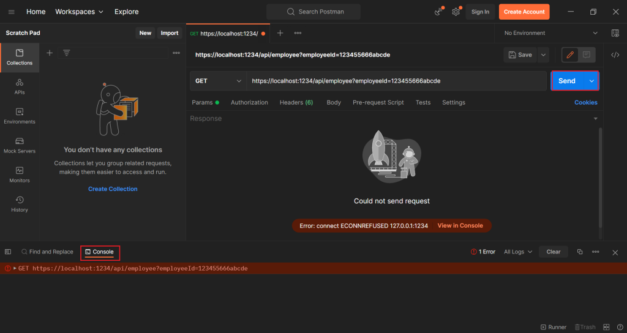Open the help question mark icon
This screenshot has height=333, width=627.
620,327
